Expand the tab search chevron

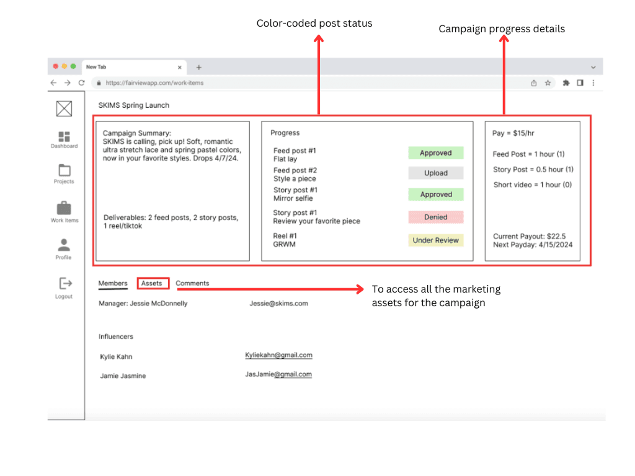click(x=593, y=68)
